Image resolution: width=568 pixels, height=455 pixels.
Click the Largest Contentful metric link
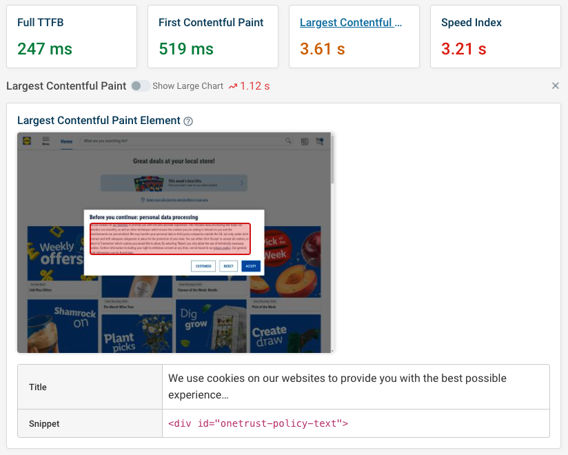[351, 23]
